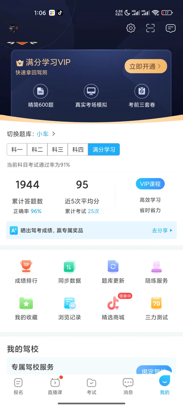Tap the VIP课程 button
Screen dimensions: 183x407
pyautogui.click(x=150, y=184)
